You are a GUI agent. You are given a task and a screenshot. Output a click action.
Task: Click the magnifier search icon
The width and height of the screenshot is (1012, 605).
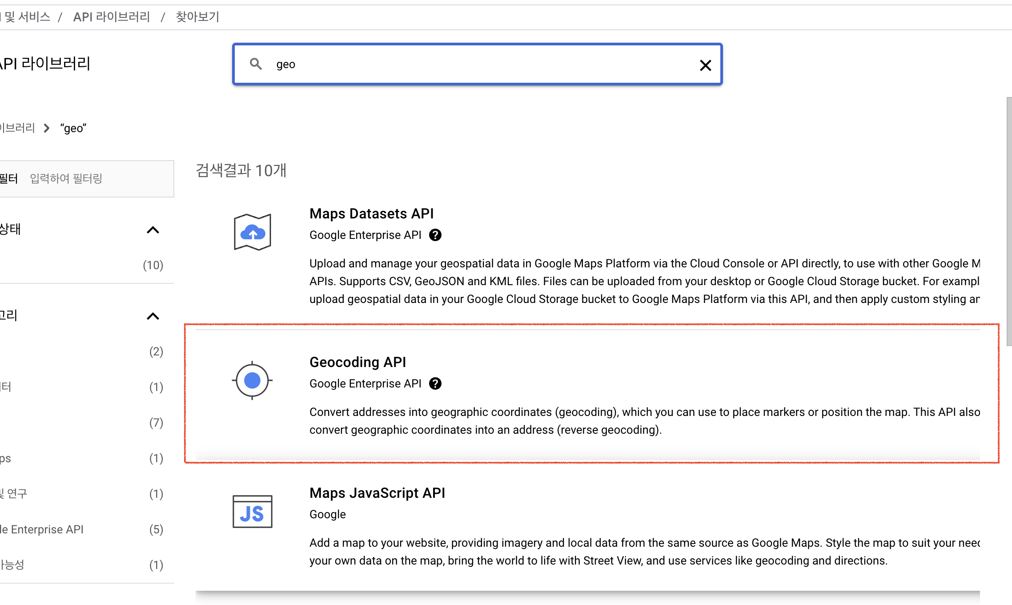coord(256,64)
